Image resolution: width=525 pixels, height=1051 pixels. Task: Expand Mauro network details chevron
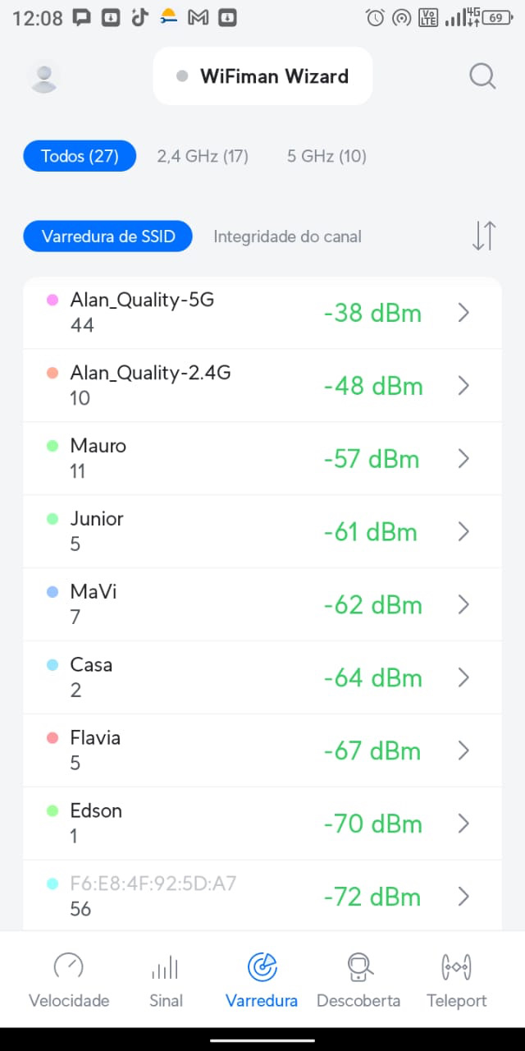463,459
